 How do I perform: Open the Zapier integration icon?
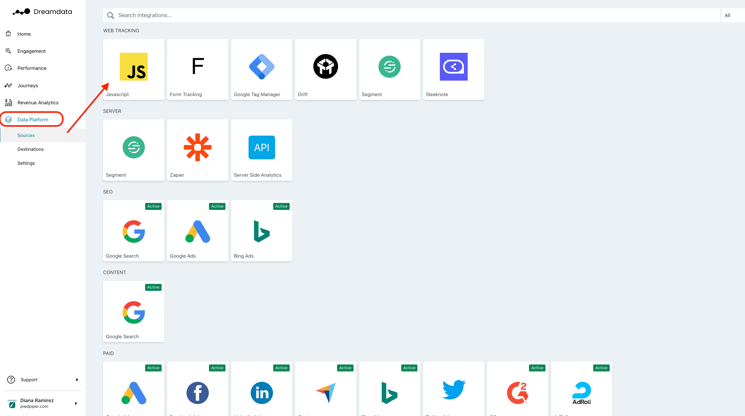(x=198, y=147)
